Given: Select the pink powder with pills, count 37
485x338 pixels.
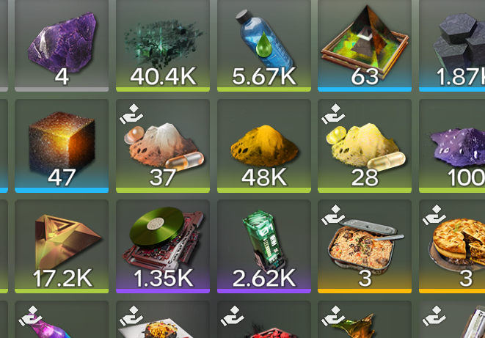Looking at the screenshot, I should (x=163, y=146).
